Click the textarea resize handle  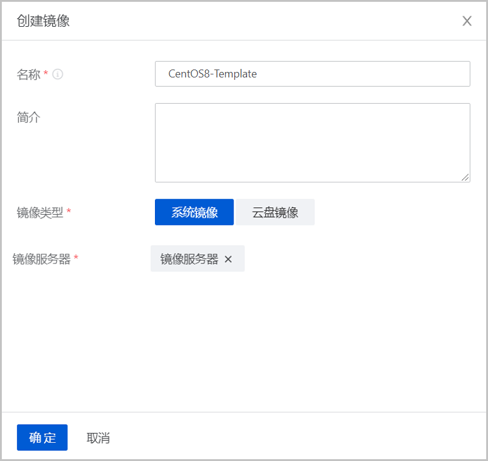[x=465, y=177]
